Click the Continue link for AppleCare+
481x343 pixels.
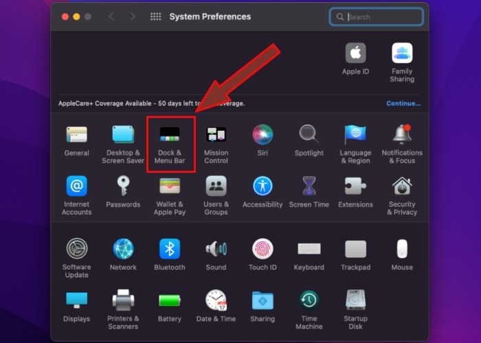pos(403,104)
